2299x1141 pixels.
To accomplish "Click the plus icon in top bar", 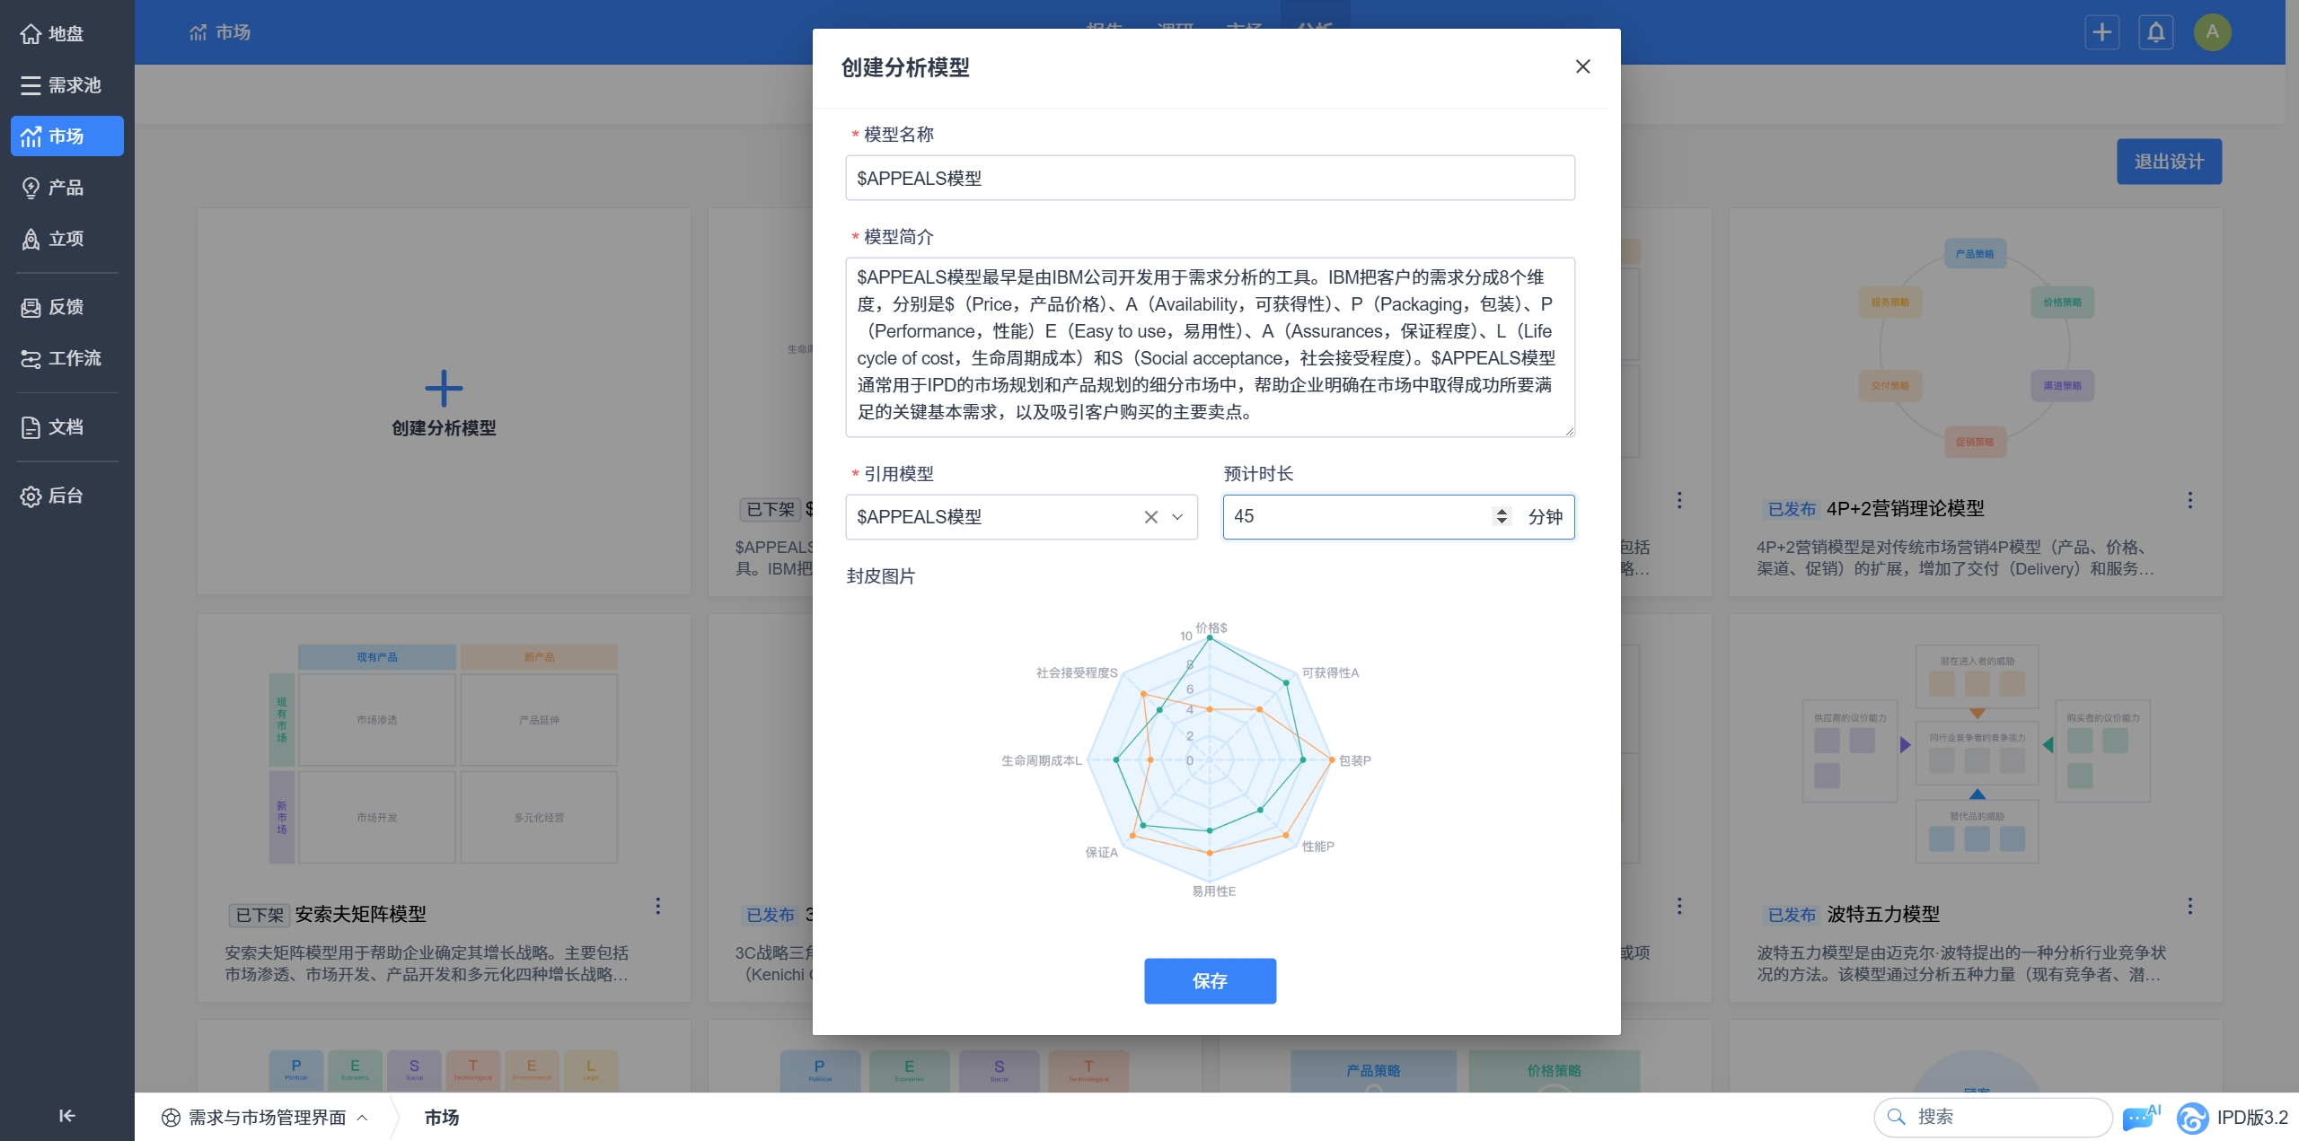I will click(x=2101, y=32).
